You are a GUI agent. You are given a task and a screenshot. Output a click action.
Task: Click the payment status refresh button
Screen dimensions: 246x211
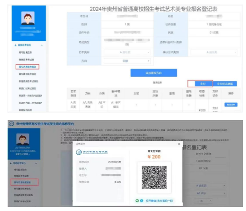pyautogui.click(x=225, y=83)
